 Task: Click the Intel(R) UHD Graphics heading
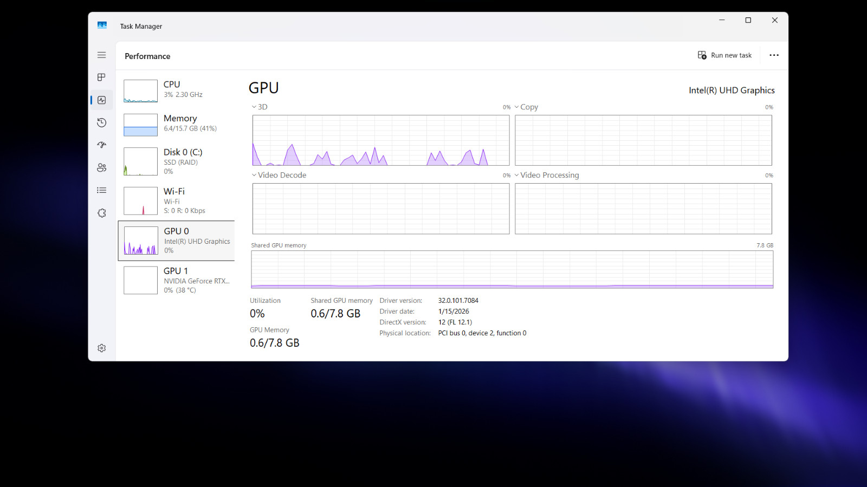pyautogui.click(x=732, y=90)
